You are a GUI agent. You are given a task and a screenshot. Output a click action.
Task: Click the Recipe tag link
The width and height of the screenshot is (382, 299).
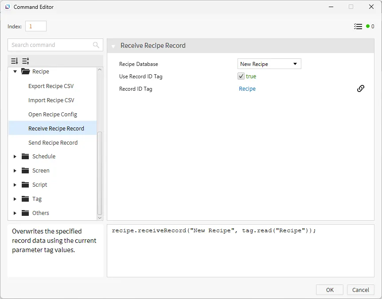[x=247, y=89]
